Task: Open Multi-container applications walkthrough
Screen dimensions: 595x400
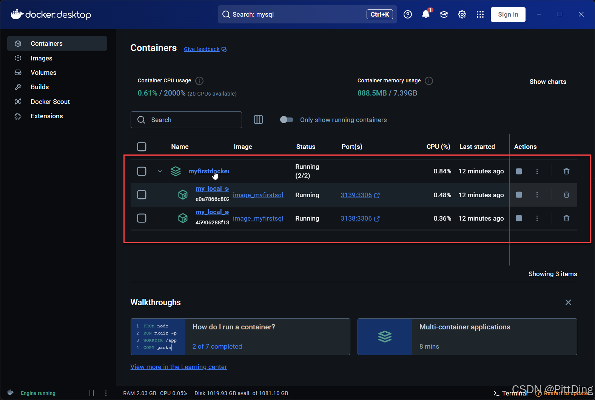Action: click(467, 337)
